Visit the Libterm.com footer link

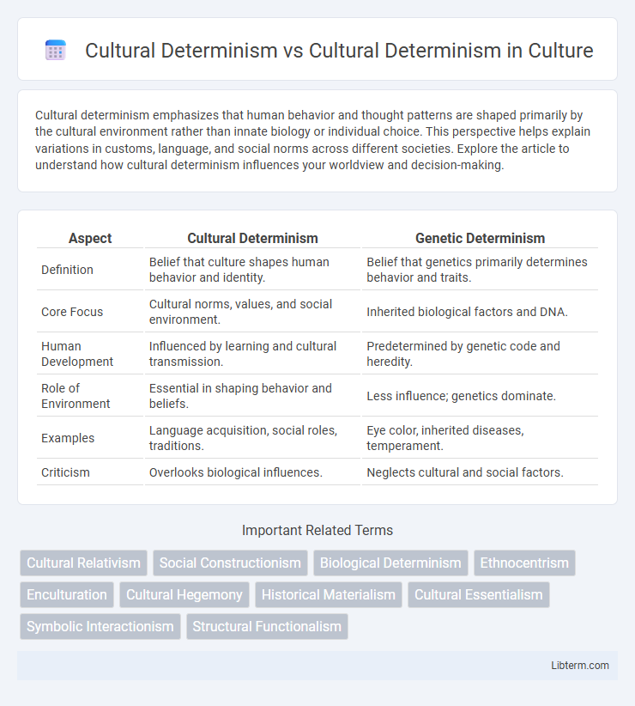click(580, 665)
